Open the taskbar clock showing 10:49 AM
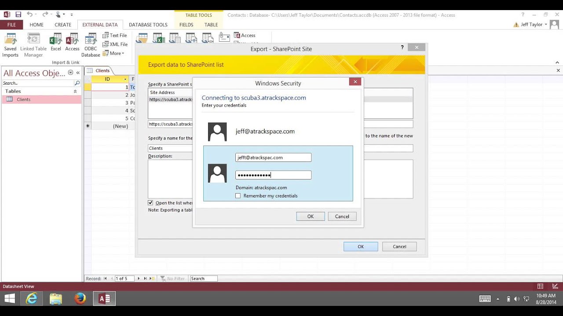 [546, 299]
